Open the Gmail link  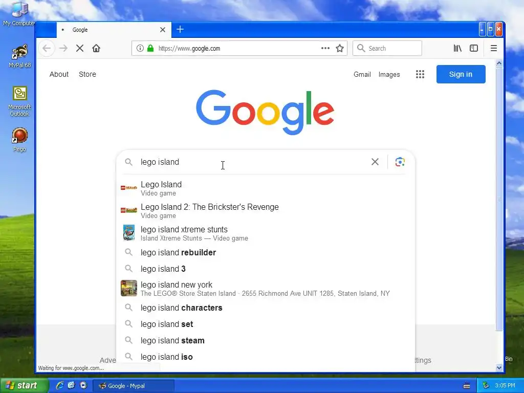[362, 74]
